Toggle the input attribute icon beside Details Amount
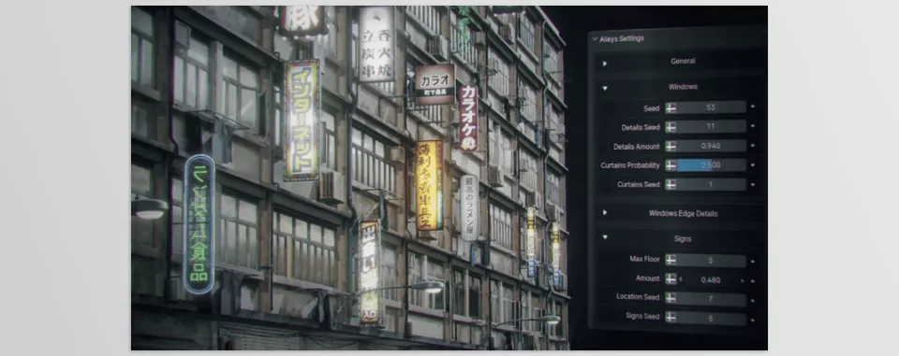The image size is (899, 356). 671,146
